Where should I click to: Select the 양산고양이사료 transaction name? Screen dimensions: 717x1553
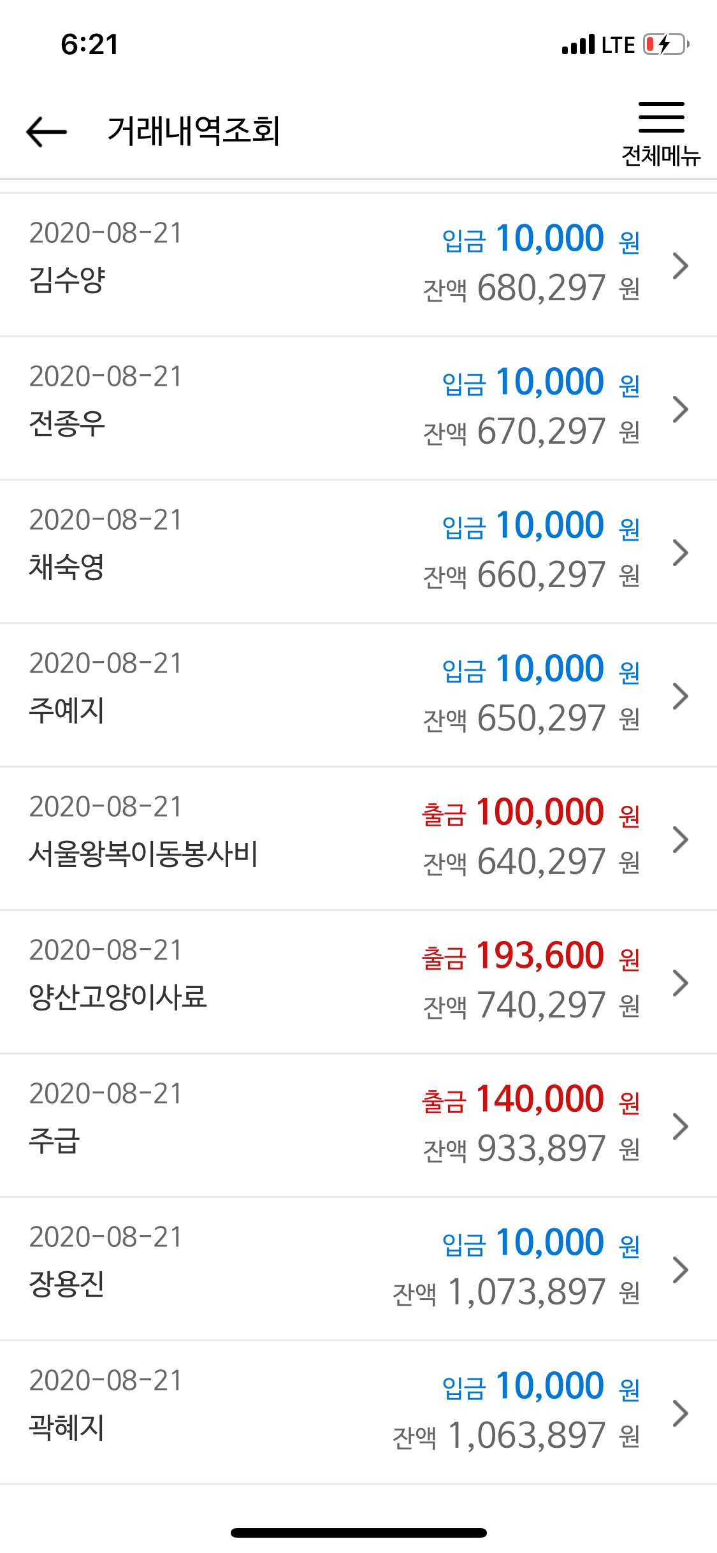(x=118, y=997)
